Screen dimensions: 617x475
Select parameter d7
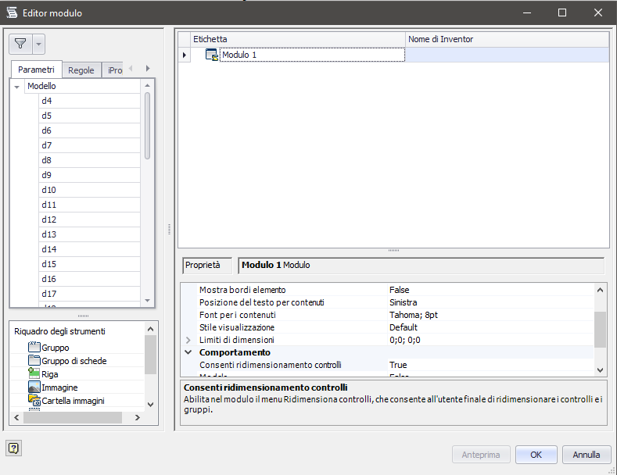pos(89,145)
